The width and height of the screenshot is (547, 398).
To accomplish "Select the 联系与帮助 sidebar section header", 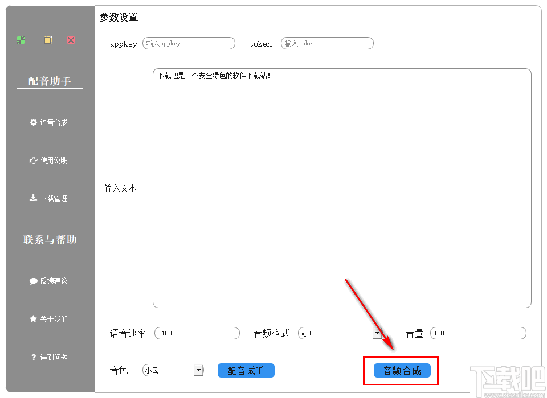I will click(50, 239).
